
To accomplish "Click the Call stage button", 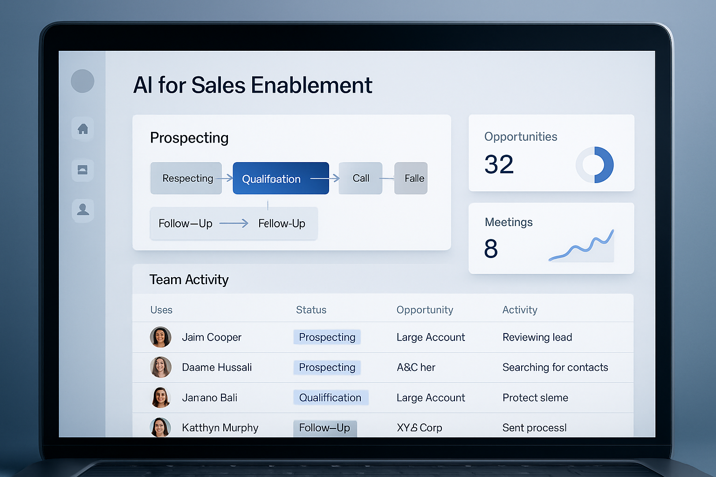I will (360, 178).
